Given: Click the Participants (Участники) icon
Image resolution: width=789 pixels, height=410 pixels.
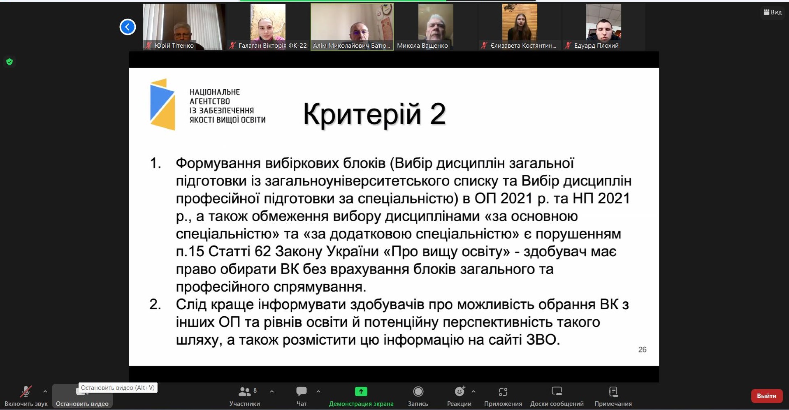Looking at the screenshot, I should point(245,392).
